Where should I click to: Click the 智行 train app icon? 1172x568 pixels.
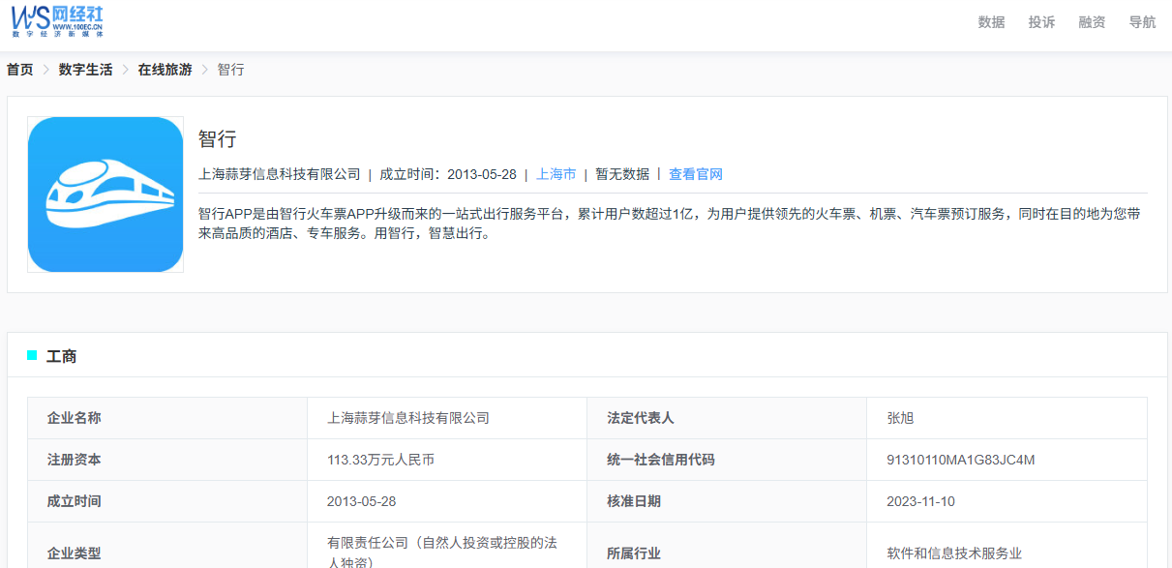105,194
